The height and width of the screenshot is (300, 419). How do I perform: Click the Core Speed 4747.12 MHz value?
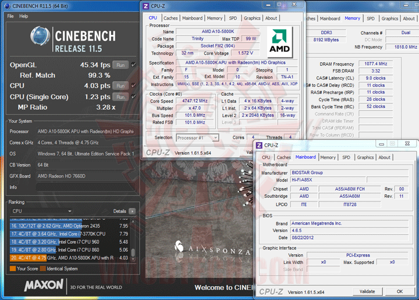click(195, 101)
